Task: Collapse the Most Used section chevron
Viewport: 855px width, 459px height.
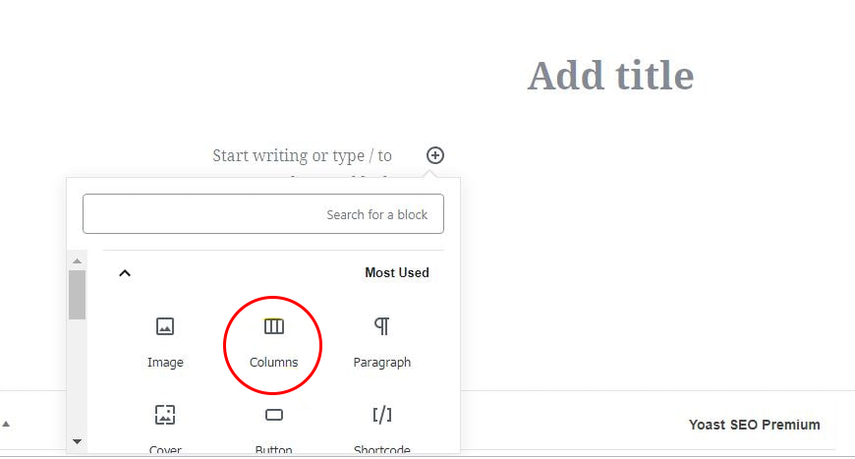Action: (125, 273)
